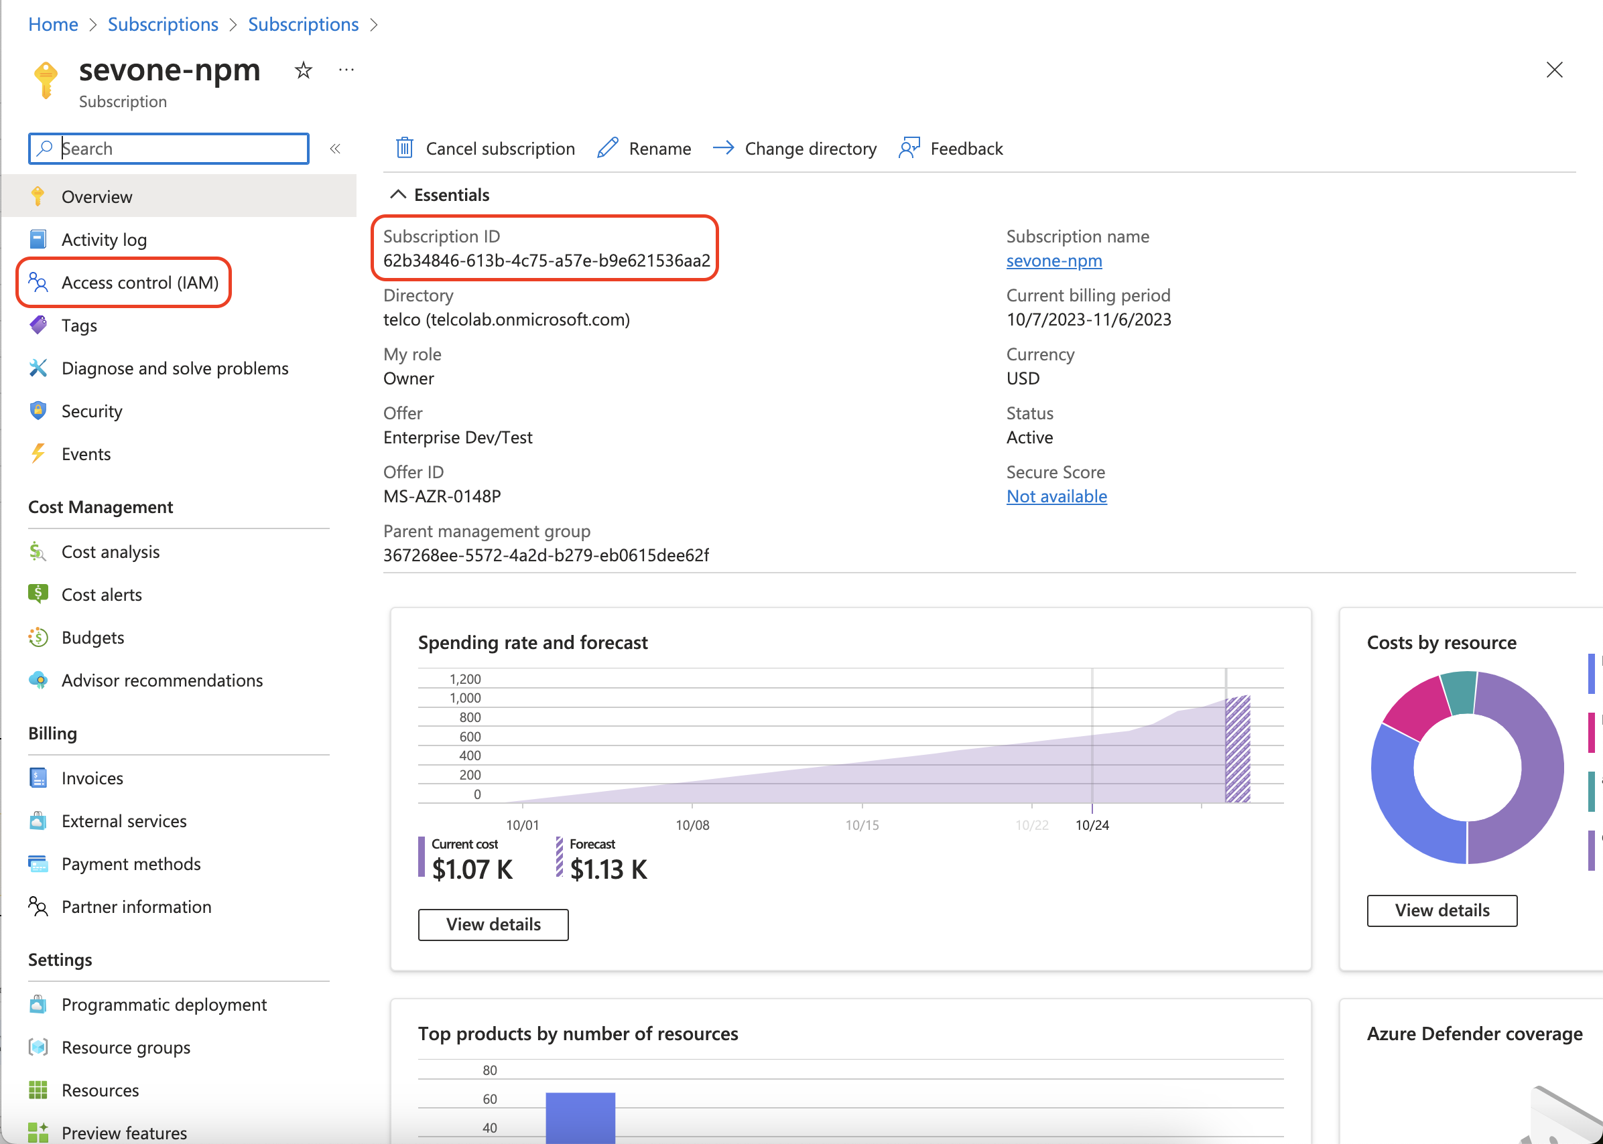Click the Payment methods icon
Screen dimensions: 1603x1144
(38, 863)
